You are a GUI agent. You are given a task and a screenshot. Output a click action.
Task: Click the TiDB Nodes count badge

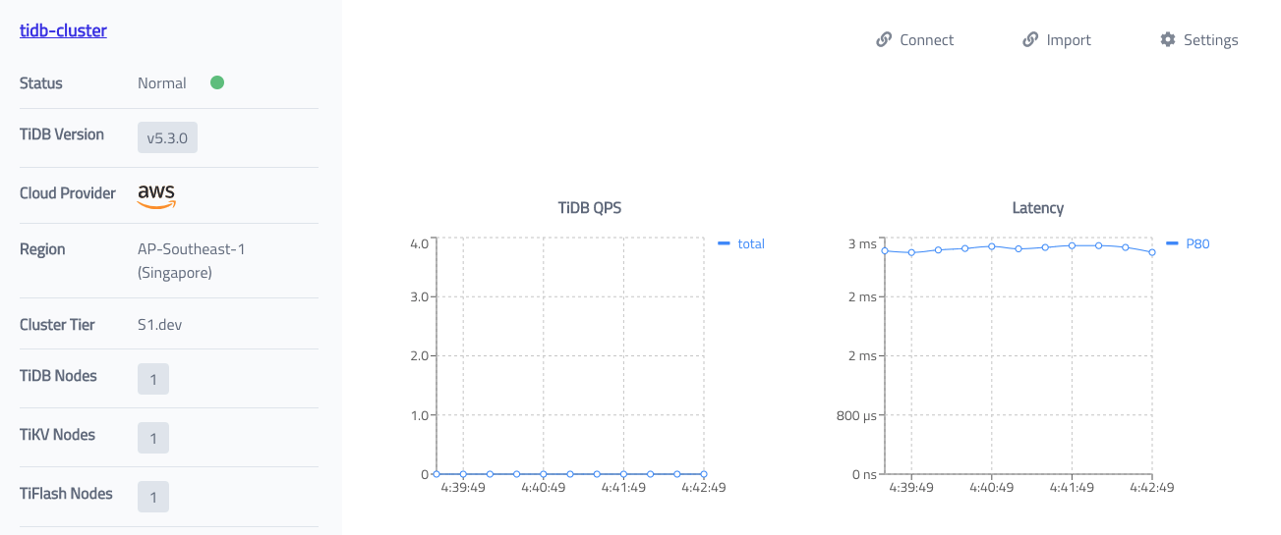coord(153,379)
